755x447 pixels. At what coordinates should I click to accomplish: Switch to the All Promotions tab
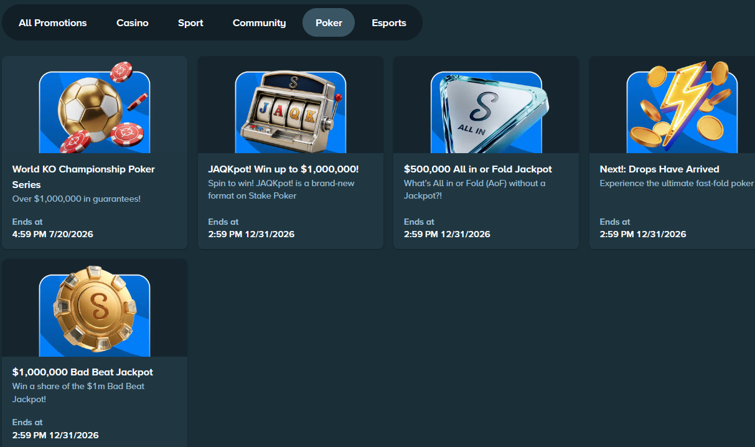(53, 23)
